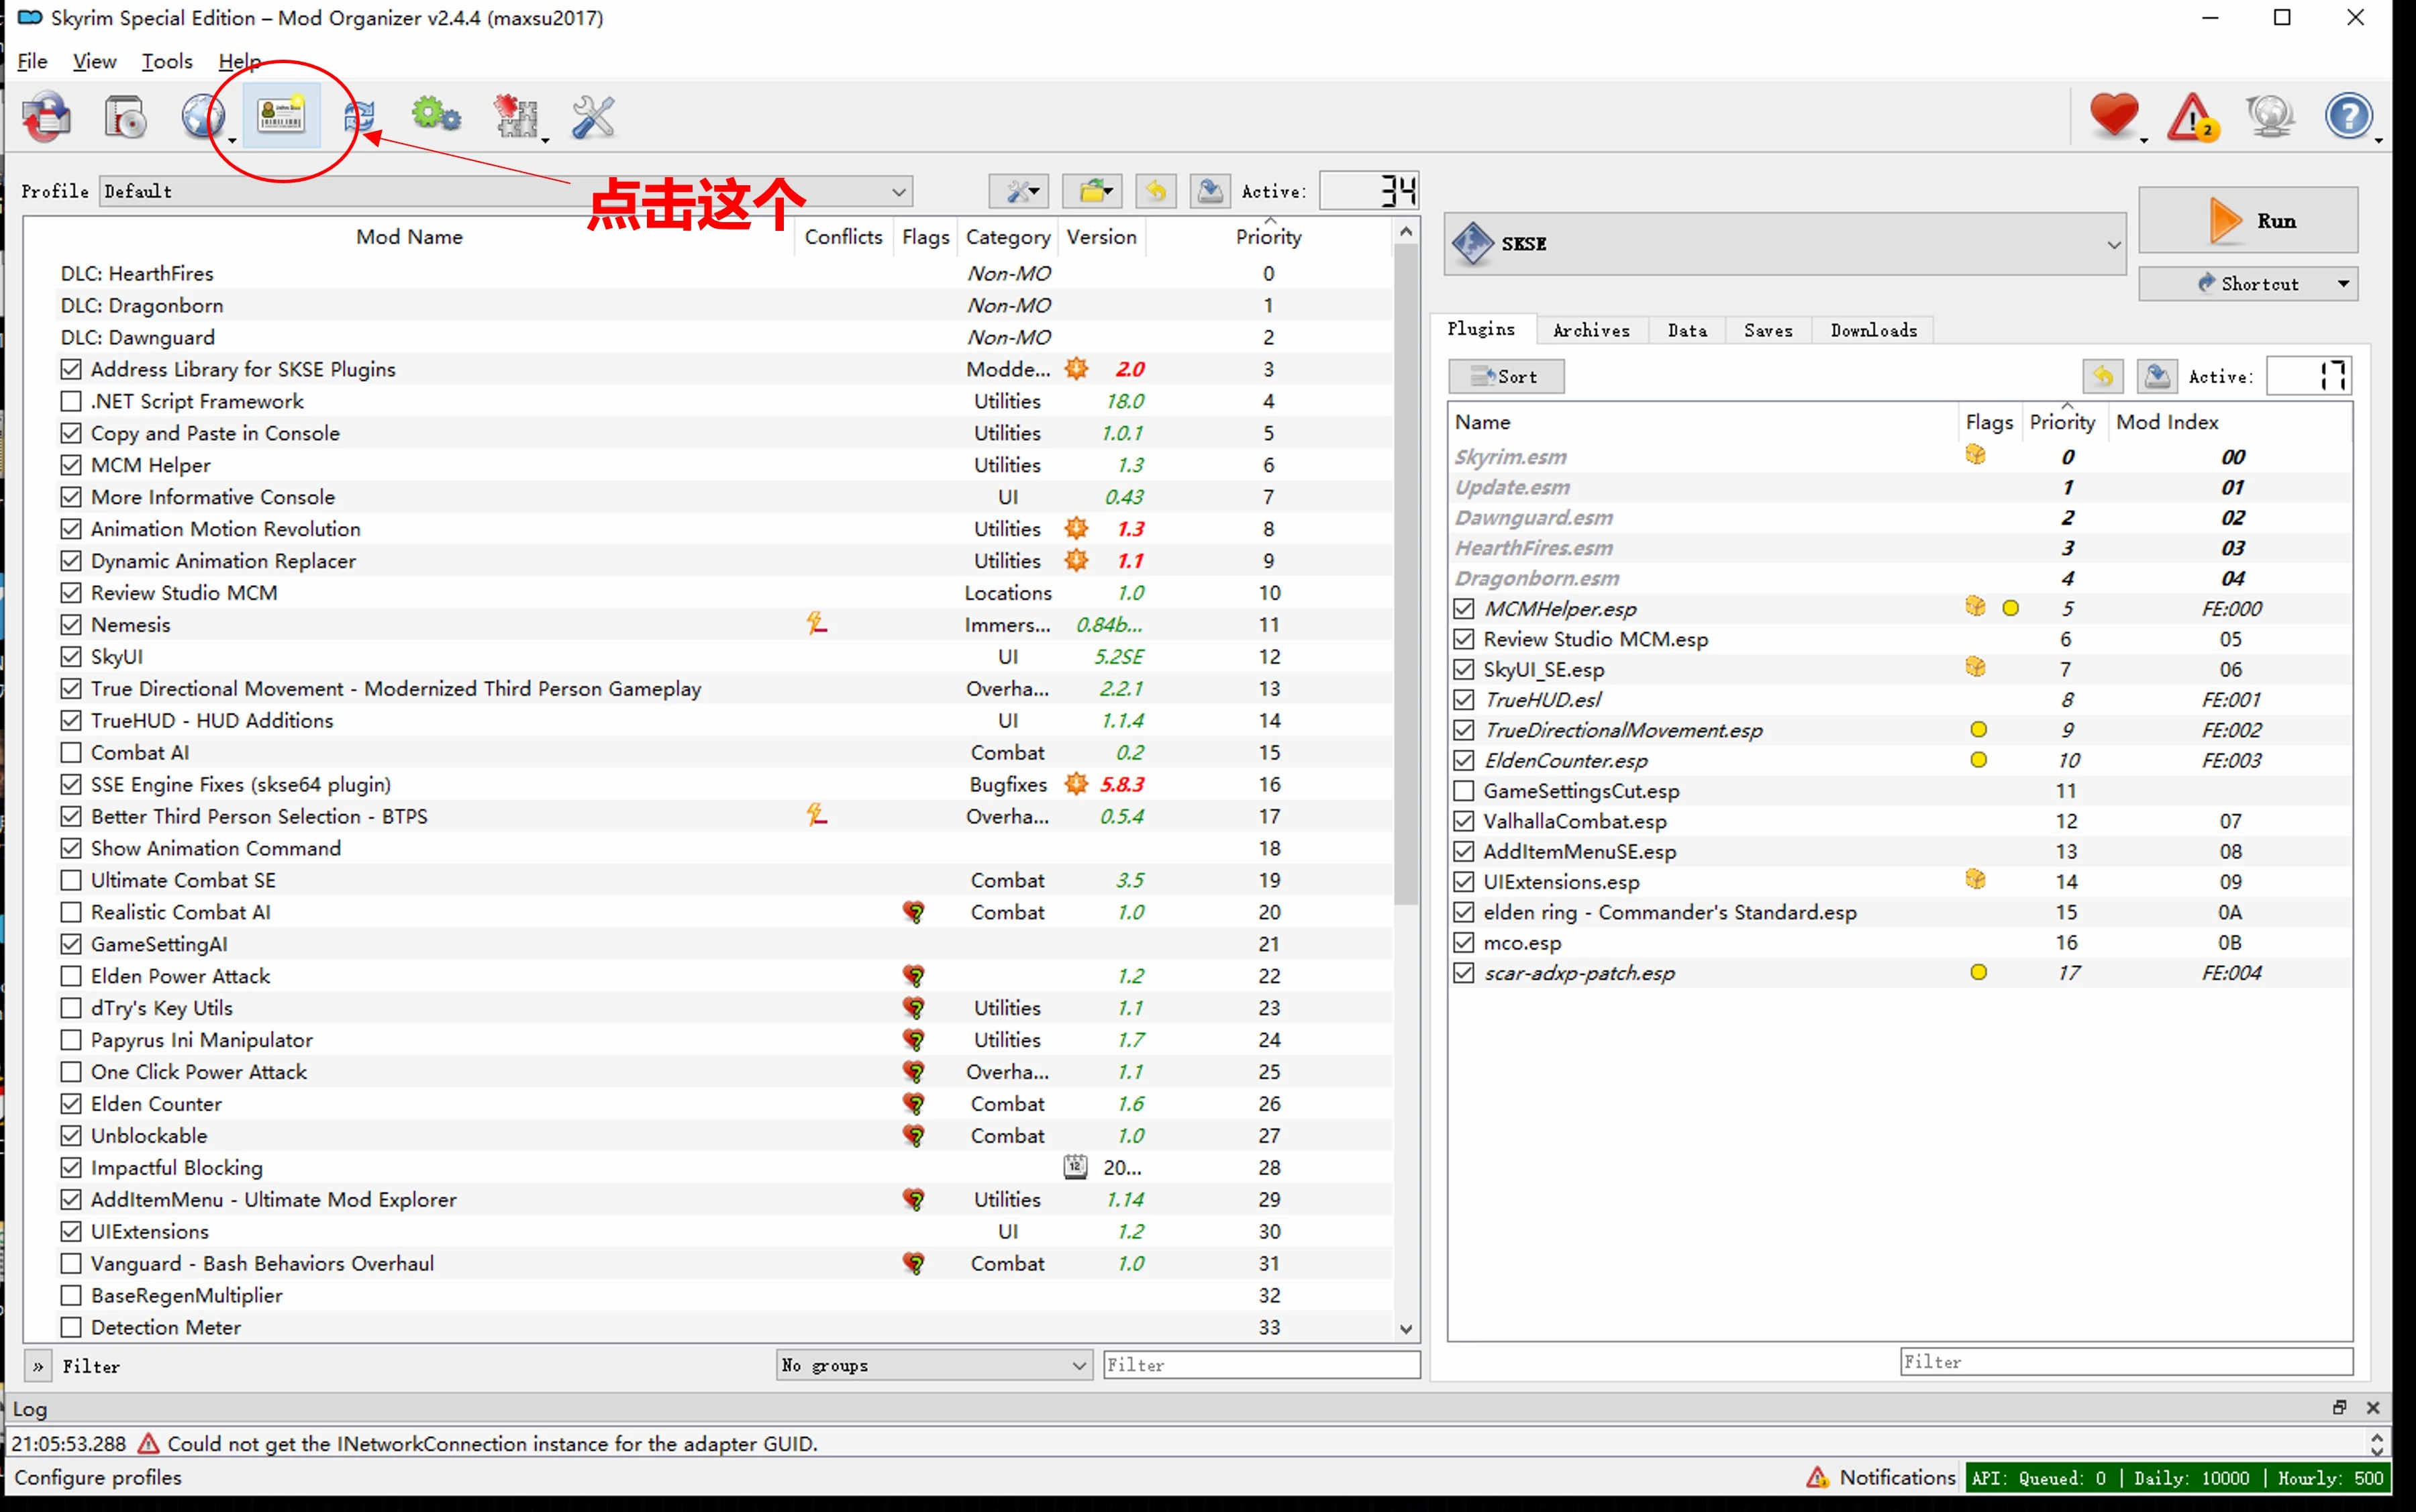Enable the Combat AI mod checkbox
Screen dimensions: 2416x1512
click(71, 752)
